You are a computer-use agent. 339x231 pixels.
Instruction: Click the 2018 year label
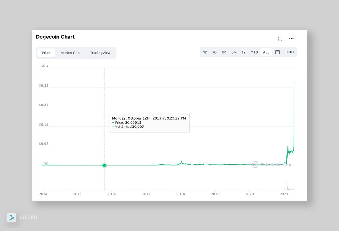tap(181, 194)
